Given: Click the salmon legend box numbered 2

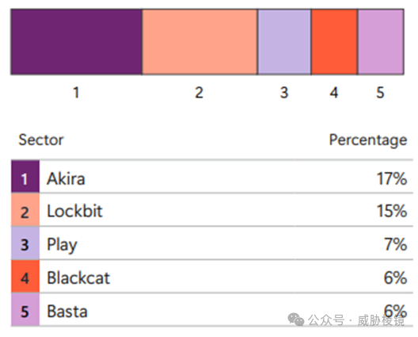Looking at the screenshot, I should point(25,209).
